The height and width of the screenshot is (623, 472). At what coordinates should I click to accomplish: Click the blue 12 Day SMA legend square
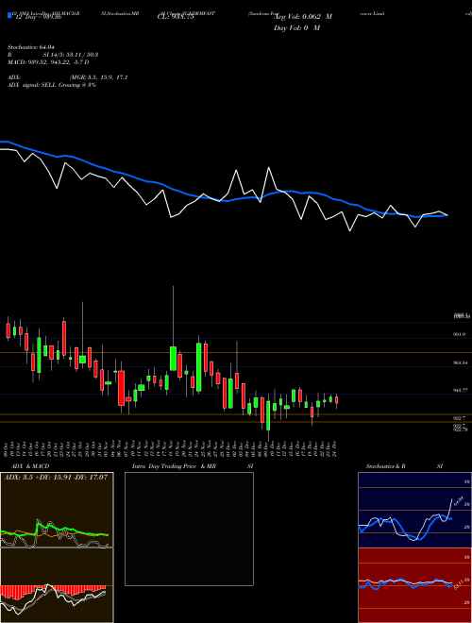tap(9, 16)
